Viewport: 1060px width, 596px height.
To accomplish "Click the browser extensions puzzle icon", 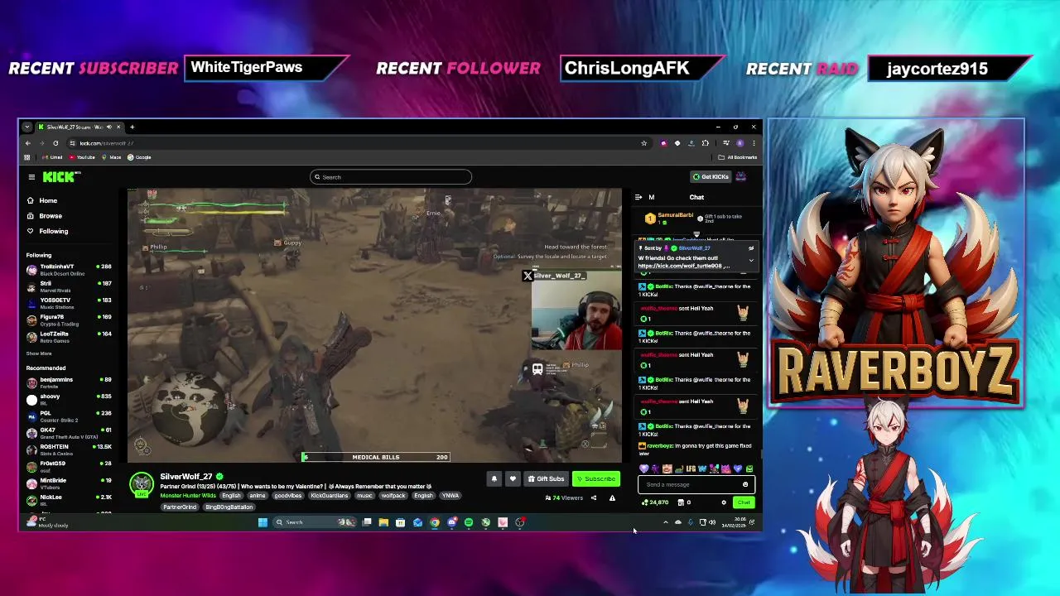I will coord(705,143).
